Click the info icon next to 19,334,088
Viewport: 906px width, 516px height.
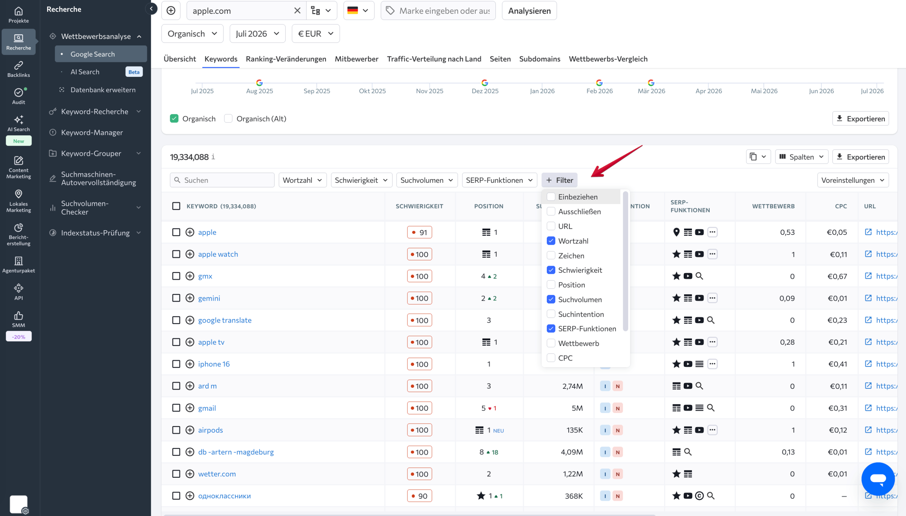(x=213, y=157)
